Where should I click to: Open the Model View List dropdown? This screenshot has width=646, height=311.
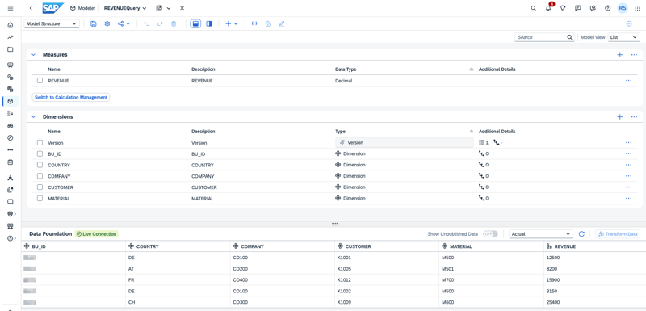(x=624, y=37)
